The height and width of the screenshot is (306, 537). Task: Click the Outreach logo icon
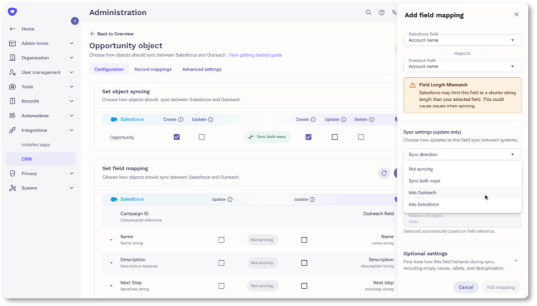[12, 11]
